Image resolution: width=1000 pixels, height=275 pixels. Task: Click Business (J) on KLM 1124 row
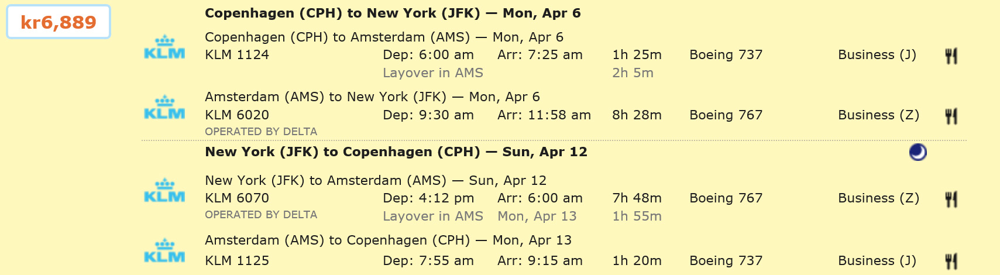tap(877, 55)
